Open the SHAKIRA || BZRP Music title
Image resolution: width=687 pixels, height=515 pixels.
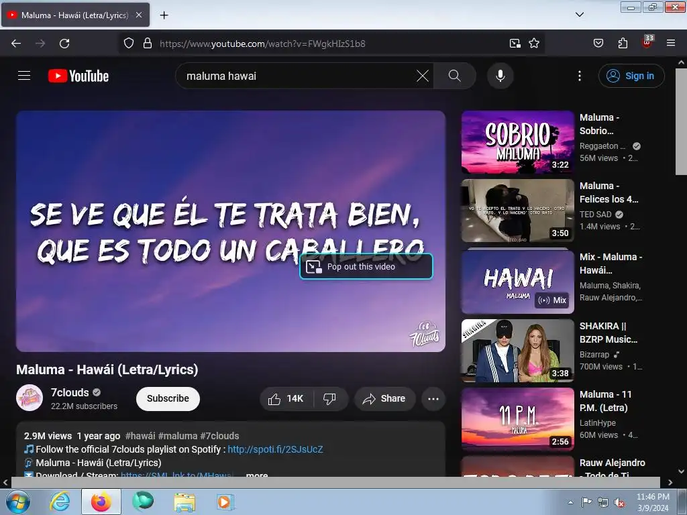[608, 333]
